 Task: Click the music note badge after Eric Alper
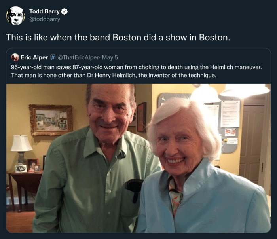pos(53,57)
